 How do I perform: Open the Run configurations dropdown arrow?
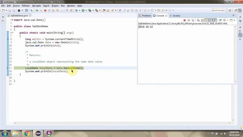(86, 10)
